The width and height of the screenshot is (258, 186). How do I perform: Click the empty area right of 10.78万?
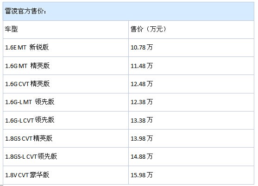pyautogui.click(x=203, y=48)
